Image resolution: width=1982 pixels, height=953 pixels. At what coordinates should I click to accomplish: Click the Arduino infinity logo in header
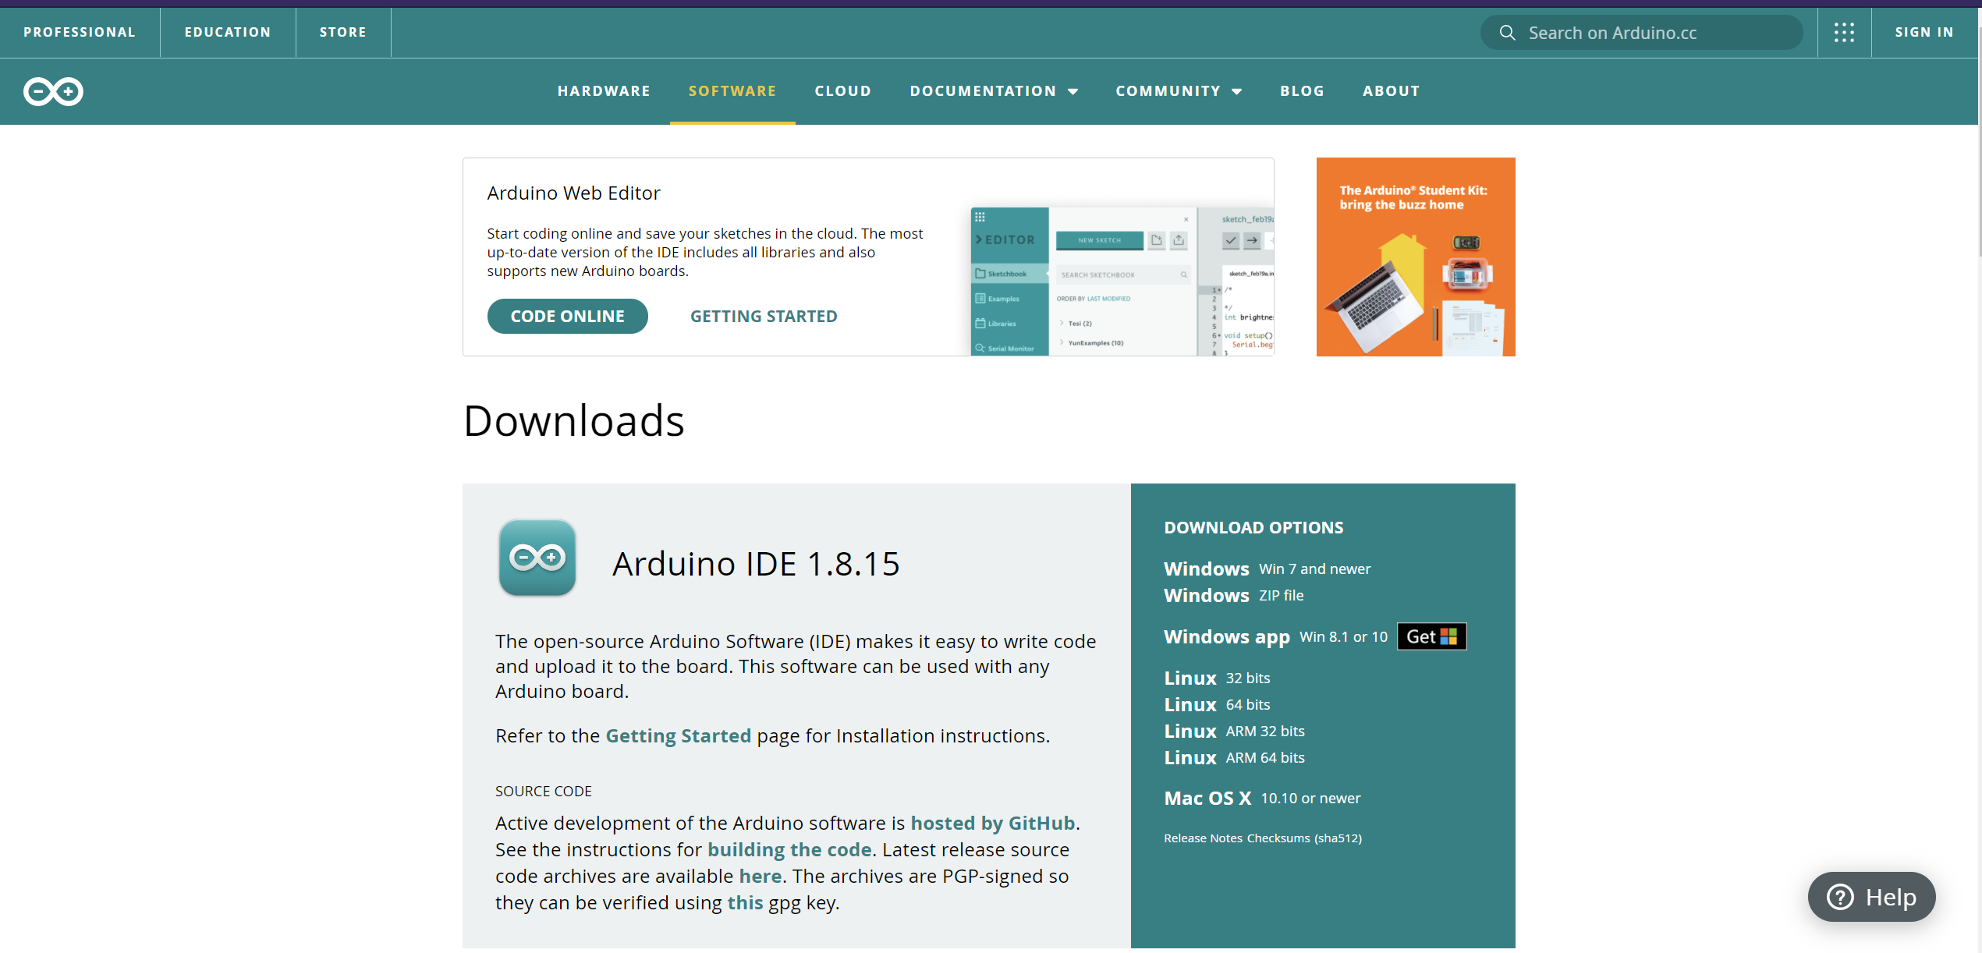pyautogui.click(x=53, y=91)
